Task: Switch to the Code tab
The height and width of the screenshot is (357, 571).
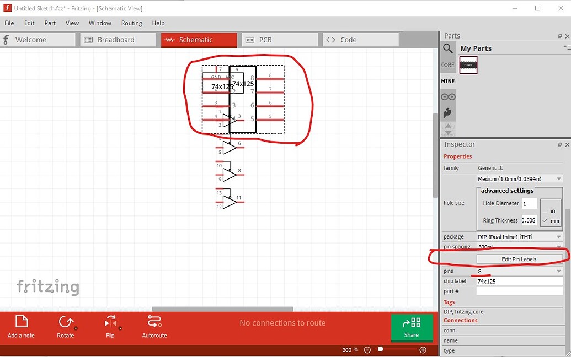Action: (x=360, y=40)
